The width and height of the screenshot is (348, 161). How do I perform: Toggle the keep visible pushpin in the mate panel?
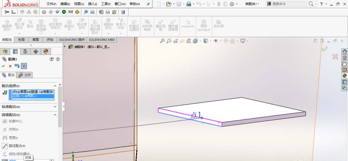(24, 66)
